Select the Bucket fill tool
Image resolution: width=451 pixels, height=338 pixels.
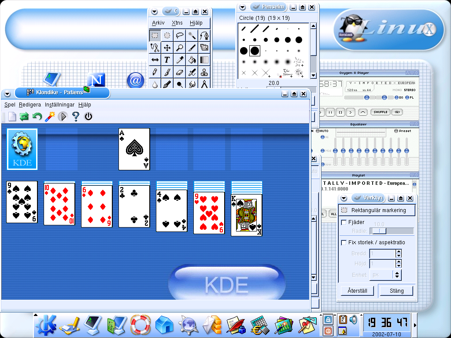[192, 60]
